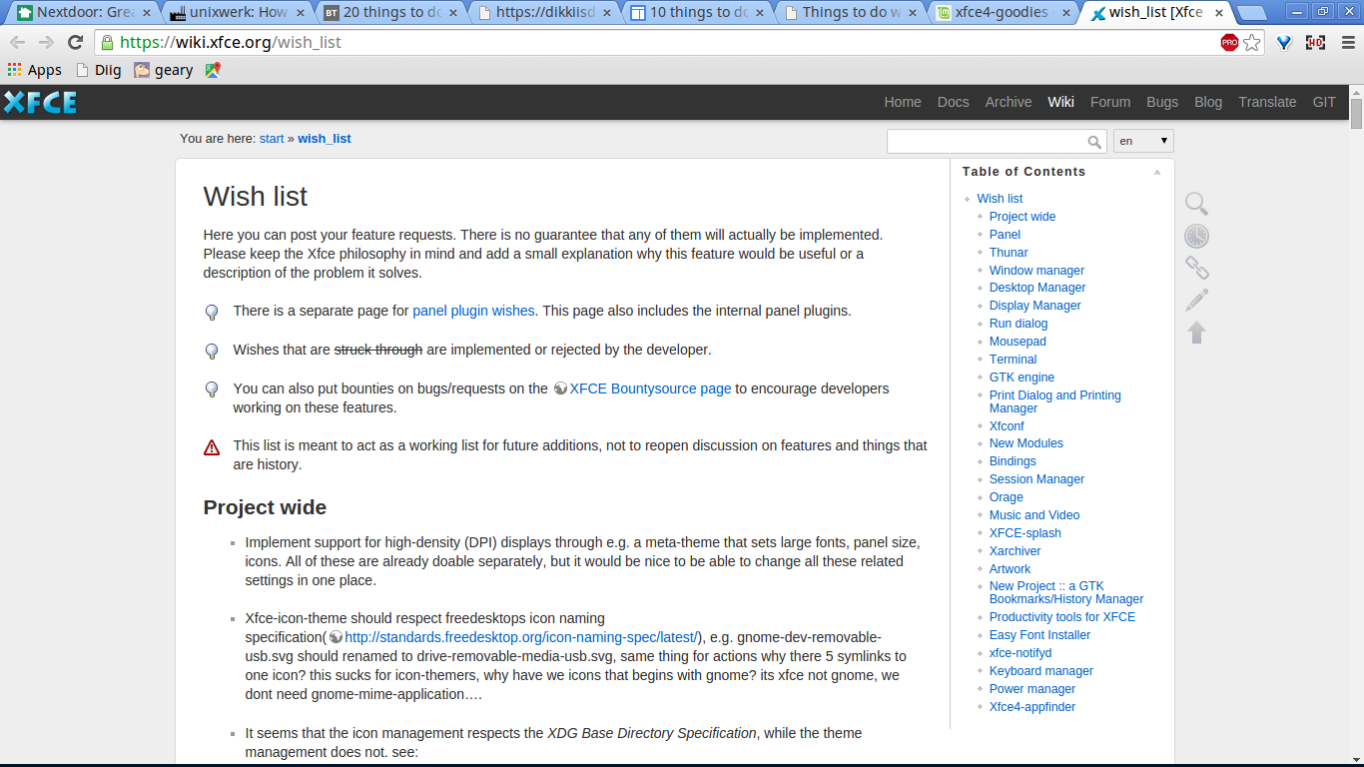
Task: Open old revisions via the clock icon
Action: tap(1196, 236)
